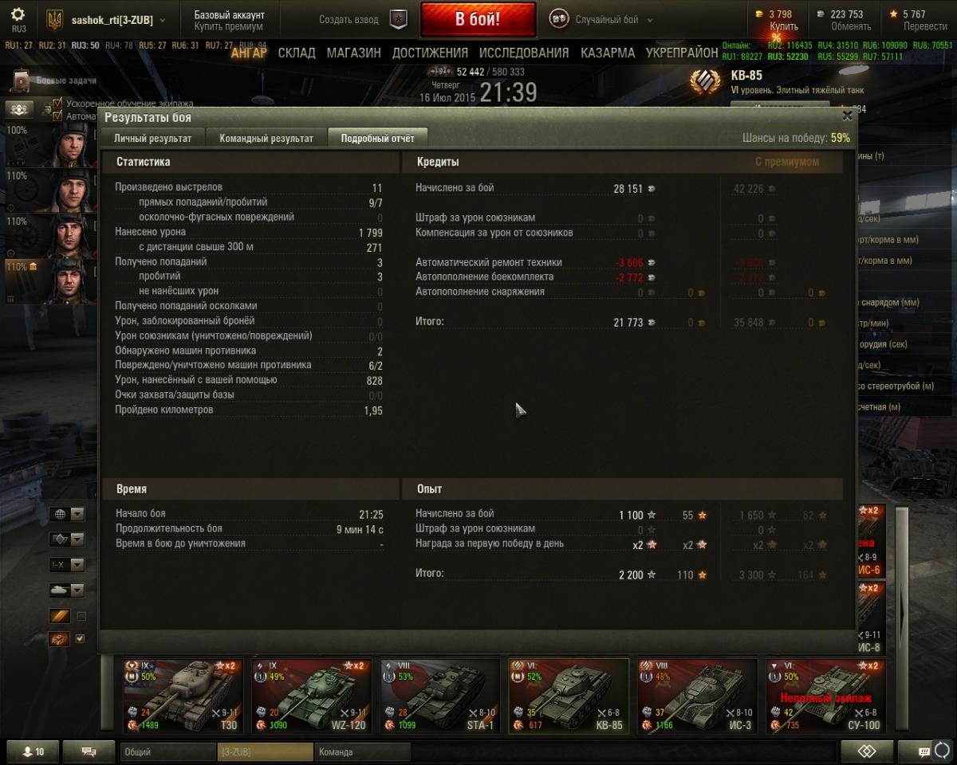Open the chat channels icon
This screenshot has width=957, height=765.
click(89, 751)
